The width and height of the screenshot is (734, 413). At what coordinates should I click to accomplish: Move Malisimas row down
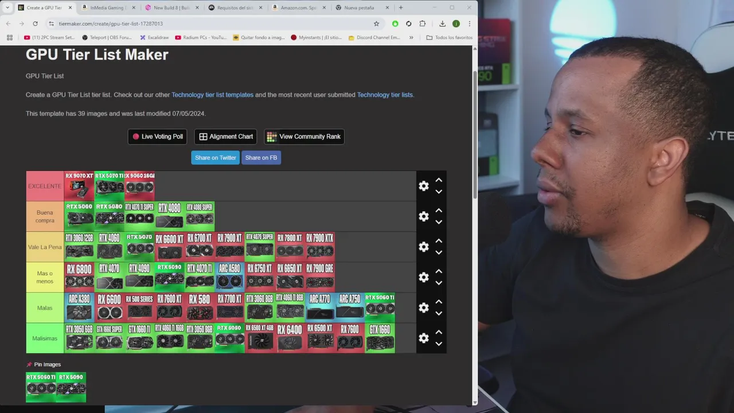[x=439, y=344]
